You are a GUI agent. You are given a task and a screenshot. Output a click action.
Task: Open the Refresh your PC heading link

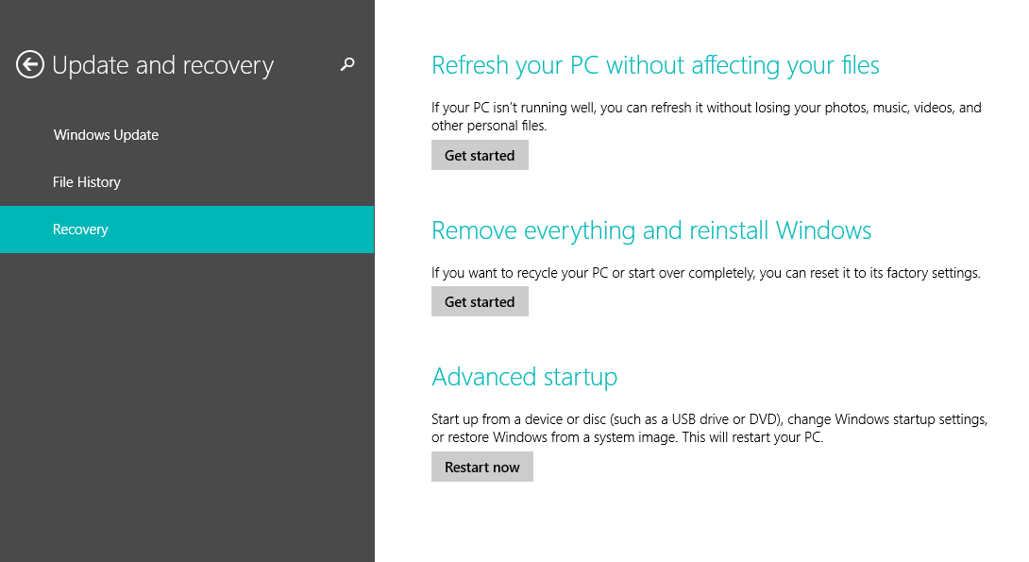[x=654, y=64]
